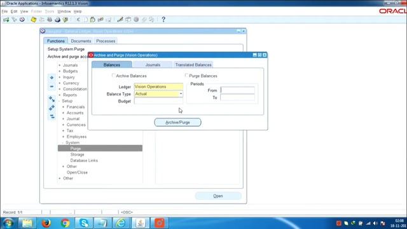Select the Accounts tree item

click(x=75, y=113)
